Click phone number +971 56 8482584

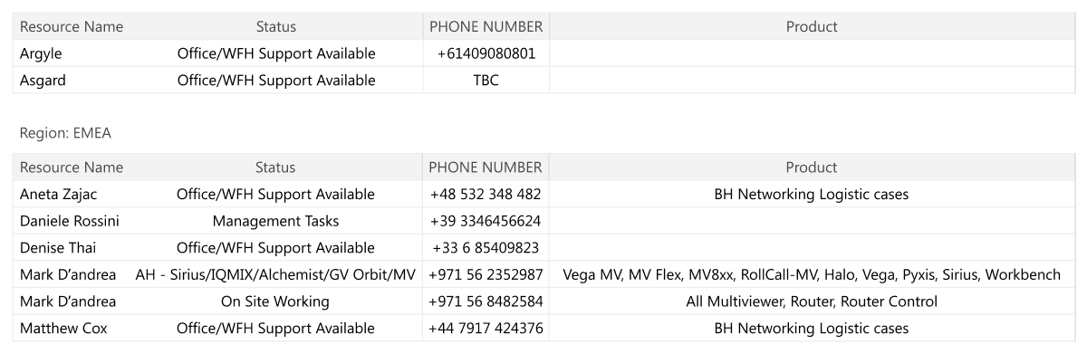click(486, 301)
